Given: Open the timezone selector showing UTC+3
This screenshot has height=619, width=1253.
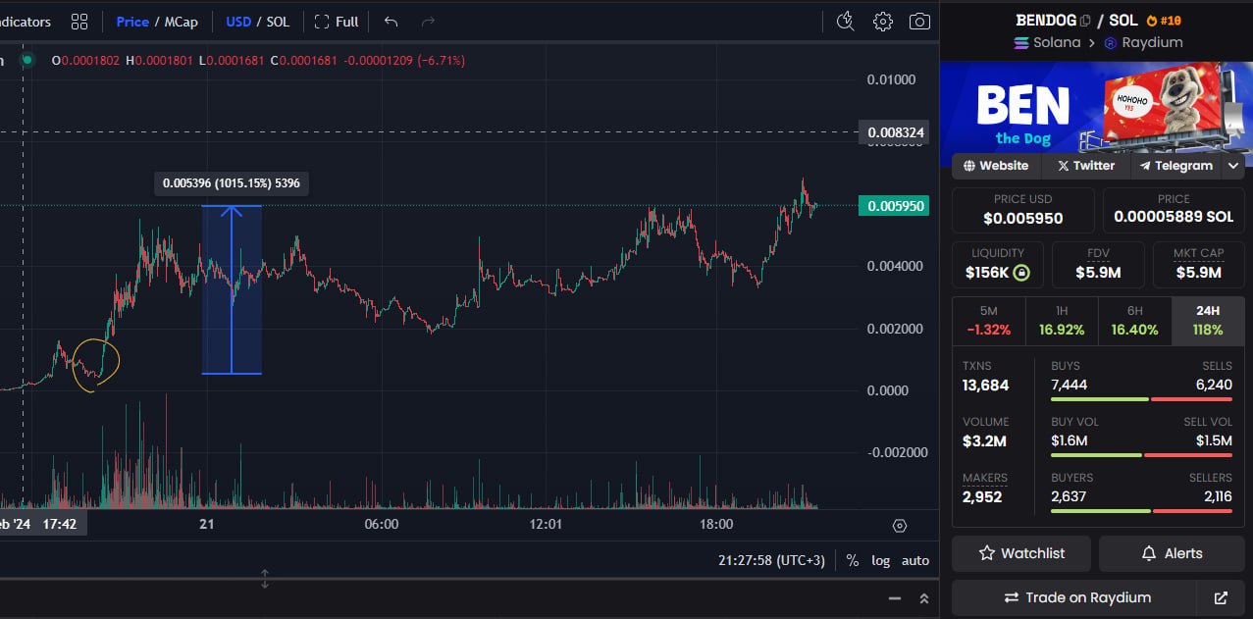Looking at the screenshot, I should (772, 560).
